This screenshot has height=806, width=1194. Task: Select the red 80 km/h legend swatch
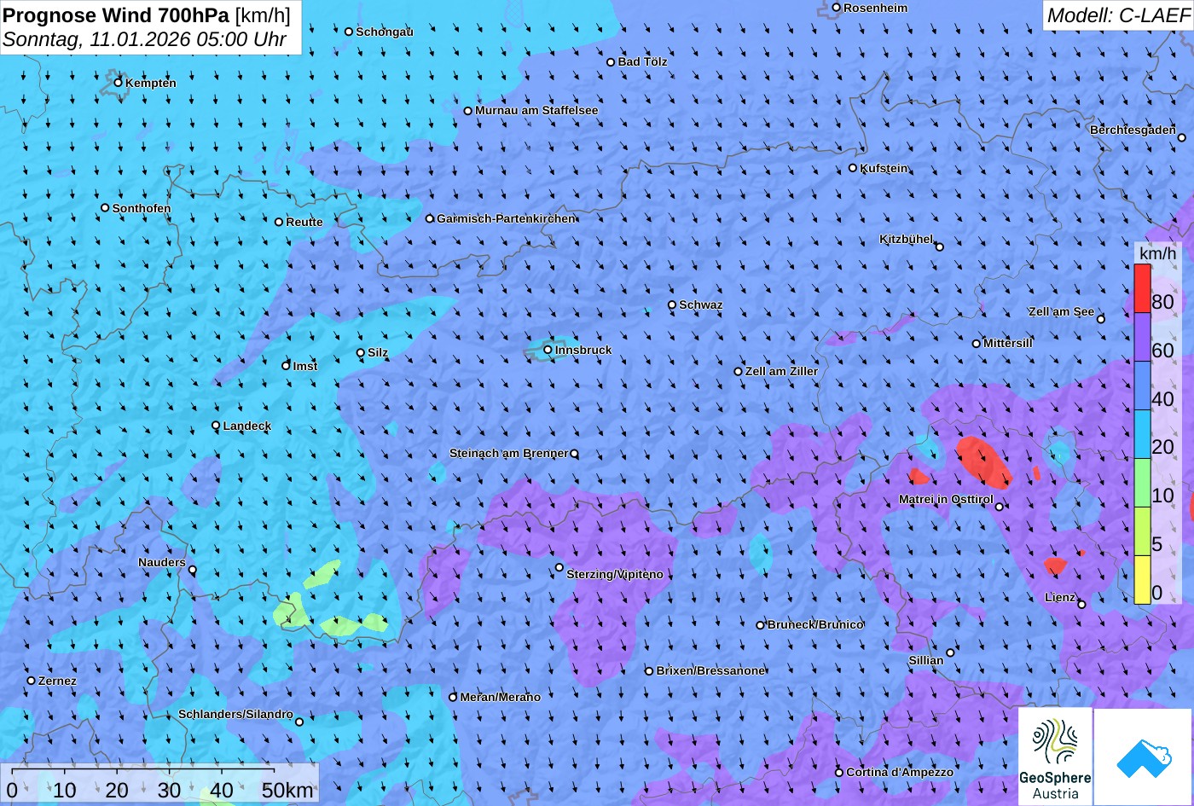coord(1142,288)
